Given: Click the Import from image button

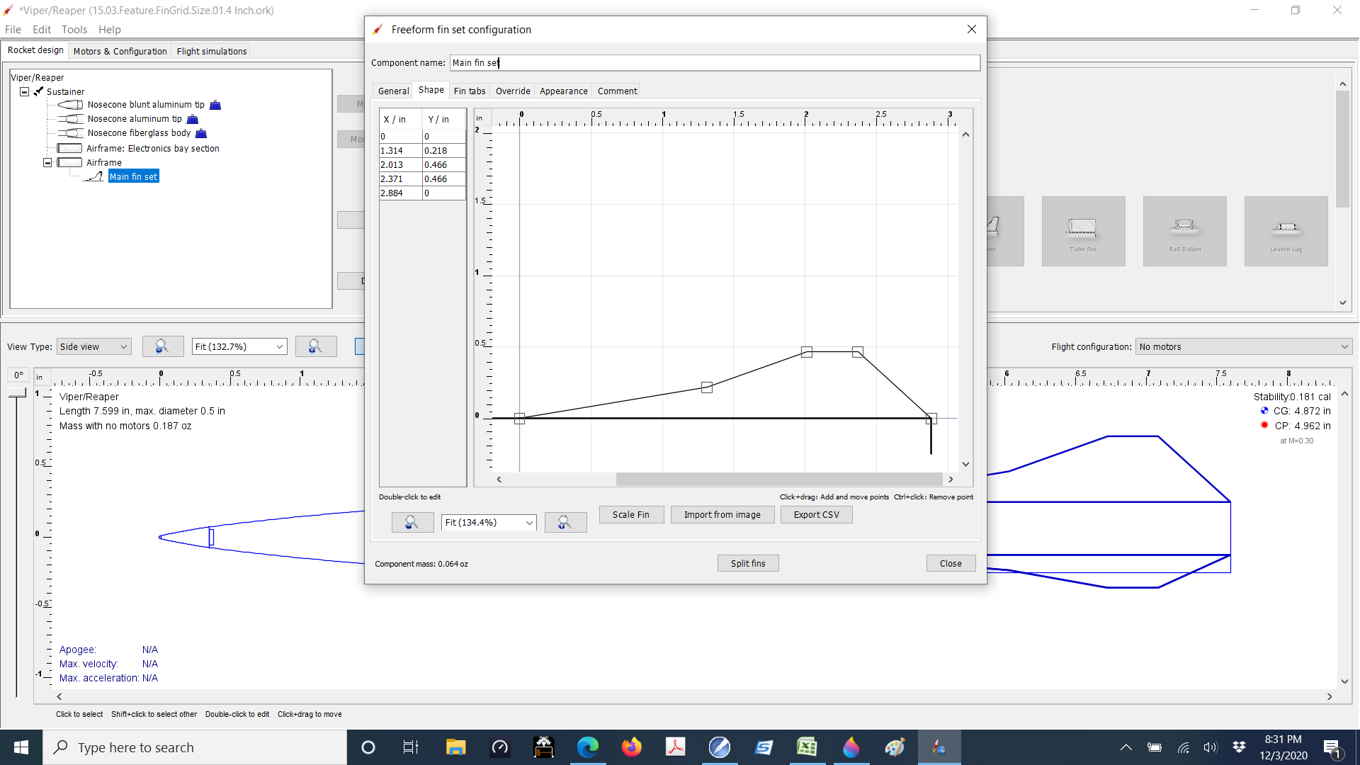Looking at the screenshot, I should pos(722,514).
